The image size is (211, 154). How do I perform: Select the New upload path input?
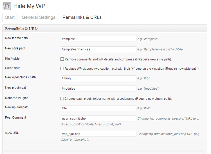(x=98, y=108)
